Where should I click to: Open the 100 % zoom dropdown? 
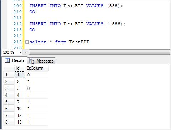coord(21,52)
